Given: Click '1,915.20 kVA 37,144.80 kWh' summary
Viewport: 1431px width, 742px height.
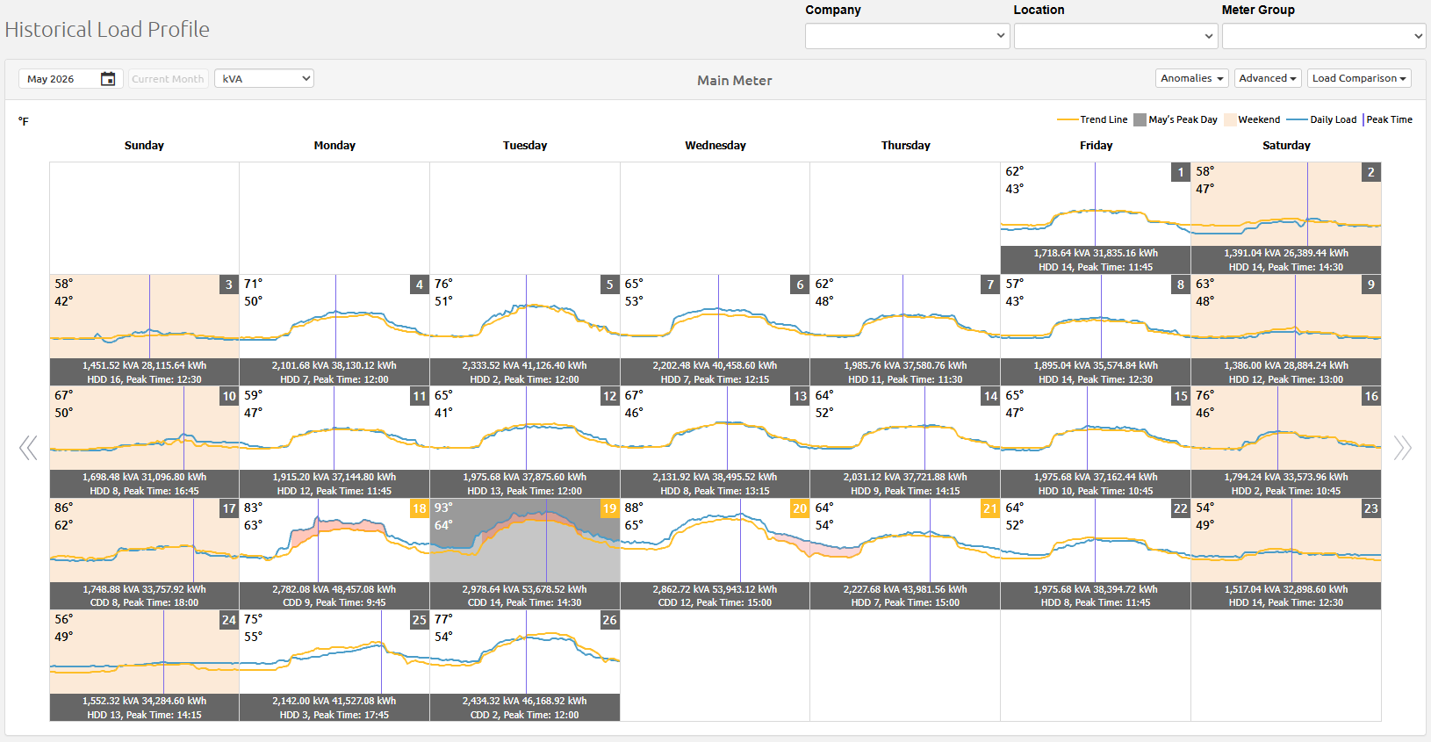Looking at the screenshot, I should (334, 477).
